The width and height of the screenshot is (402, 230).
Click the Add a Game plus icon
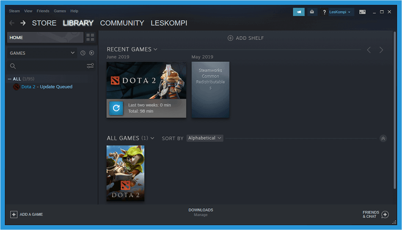point(14,214)
